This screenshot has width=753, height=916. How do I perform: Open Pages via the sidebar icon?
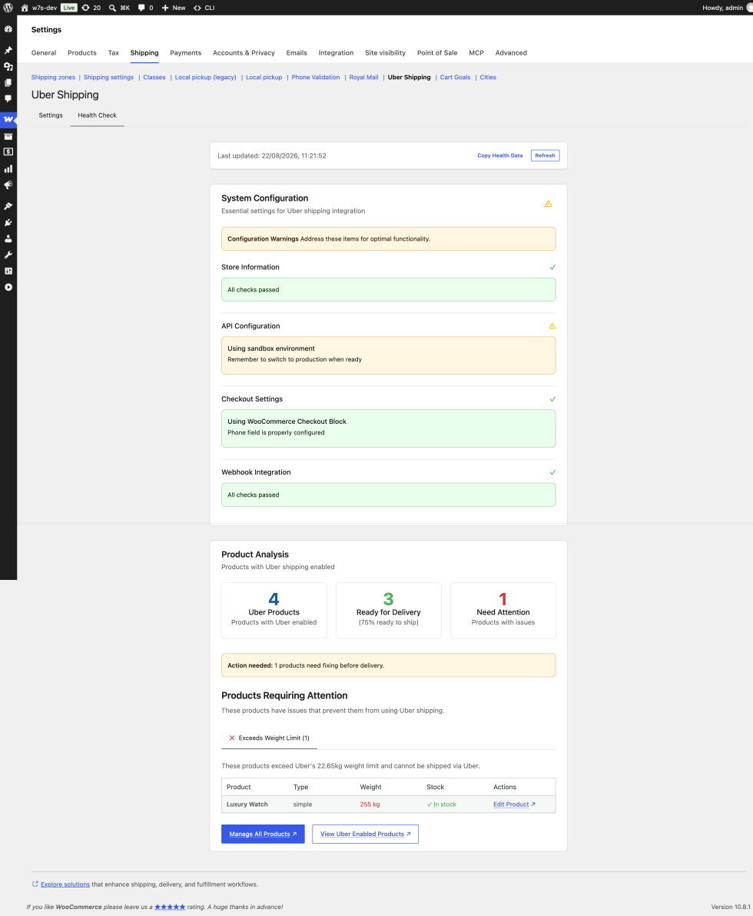(8, 82)
